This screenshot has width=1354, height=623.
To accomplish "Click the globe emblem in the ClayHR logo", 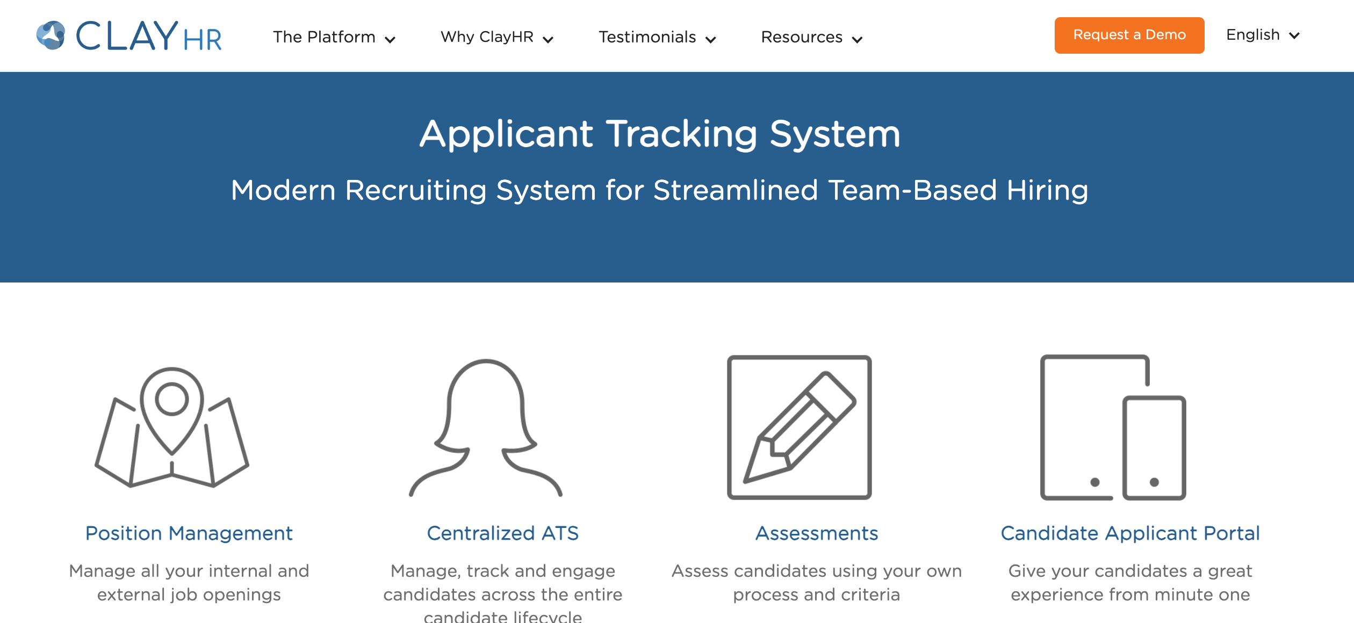I will 51,37.
